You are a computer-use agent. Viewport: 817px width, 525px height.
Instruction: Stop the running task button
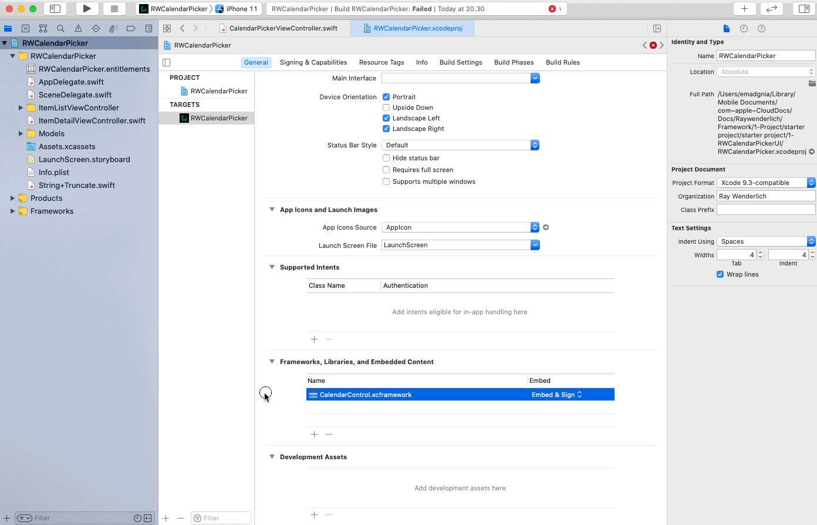114,9
